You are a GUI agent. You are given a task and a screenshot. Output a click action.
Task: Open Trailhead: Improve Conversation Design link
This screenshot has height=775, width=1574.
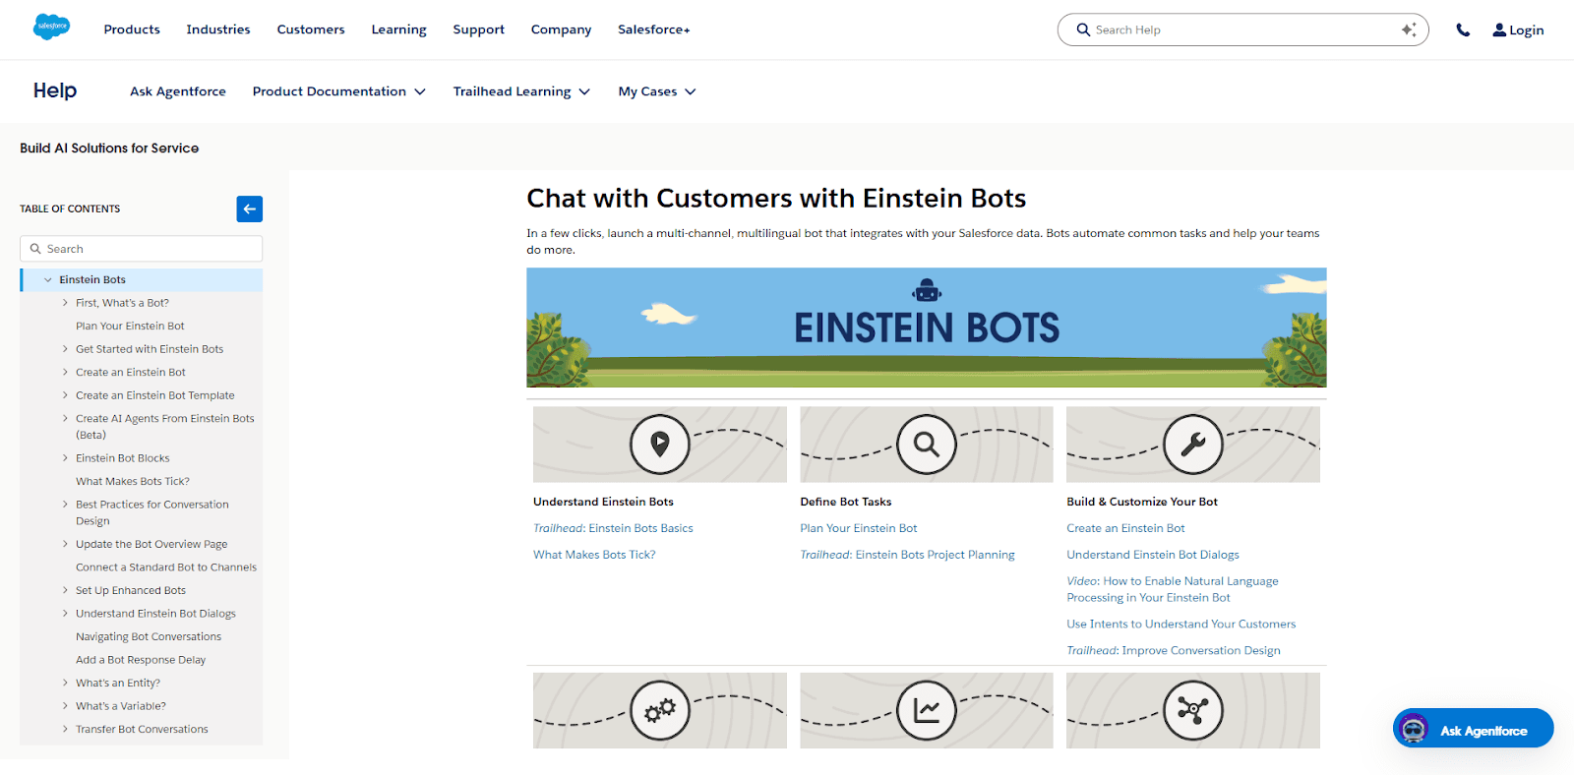coord(1174,650)
